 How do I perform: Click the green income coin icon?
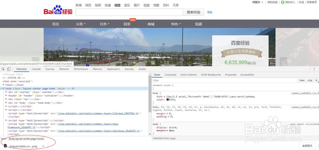point(283,2)
